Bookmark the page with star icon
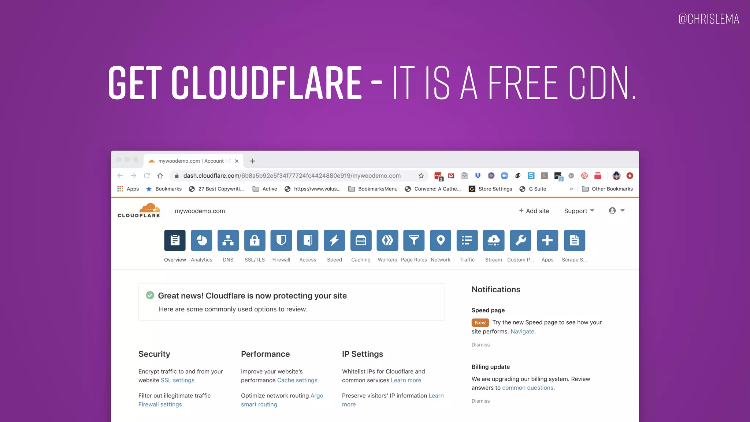750x422 pixels. pyautogui.click(x=421, y=176)
